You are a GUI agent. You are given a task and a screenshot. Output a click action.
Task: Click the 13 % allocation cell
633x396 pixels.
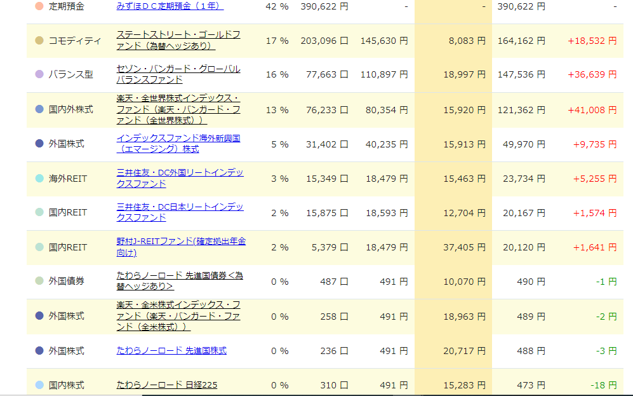coord(277,110)
